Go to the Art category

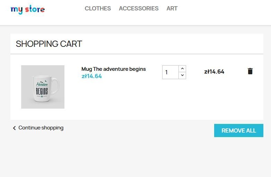172,8
